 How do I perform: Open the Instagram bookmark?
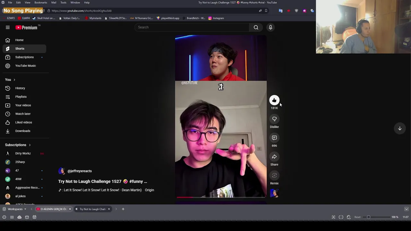click(216, 18)
